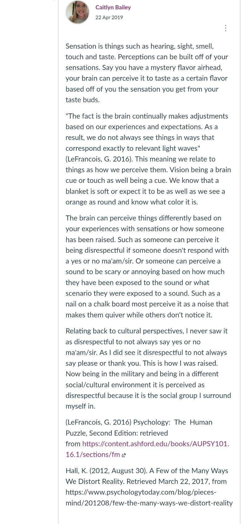The width and height of the screenshot is (248, 524).
Task: Click the external link icon after sections/fm
Action: [x=124, y=455]
